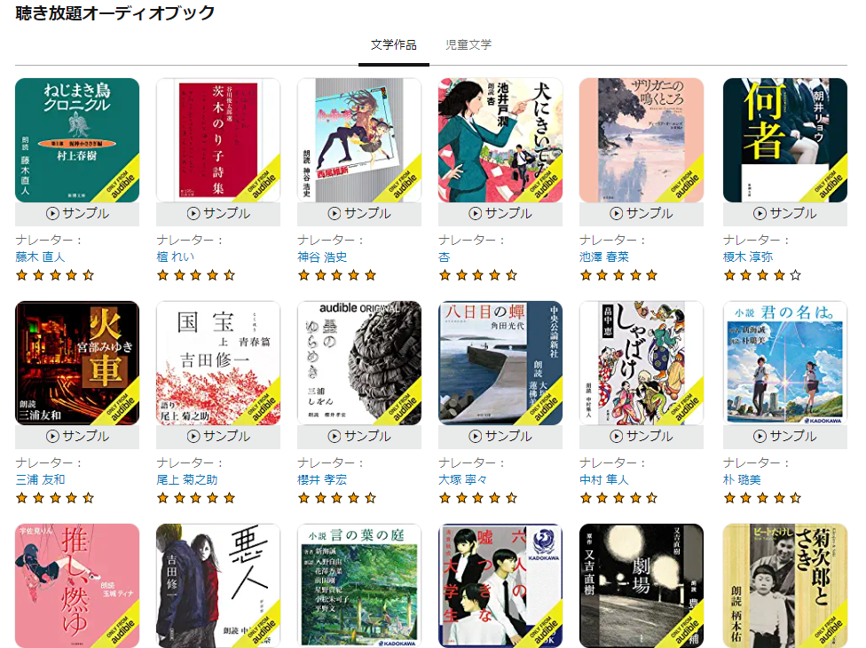
Task: Play sample for 火車 audiobook
Action: [x=77, y=437]
